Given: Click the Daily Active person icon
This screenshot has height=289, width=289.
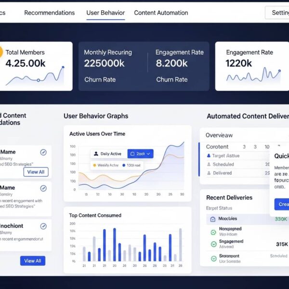Looking at the screenshot, I should coord(96,154).
